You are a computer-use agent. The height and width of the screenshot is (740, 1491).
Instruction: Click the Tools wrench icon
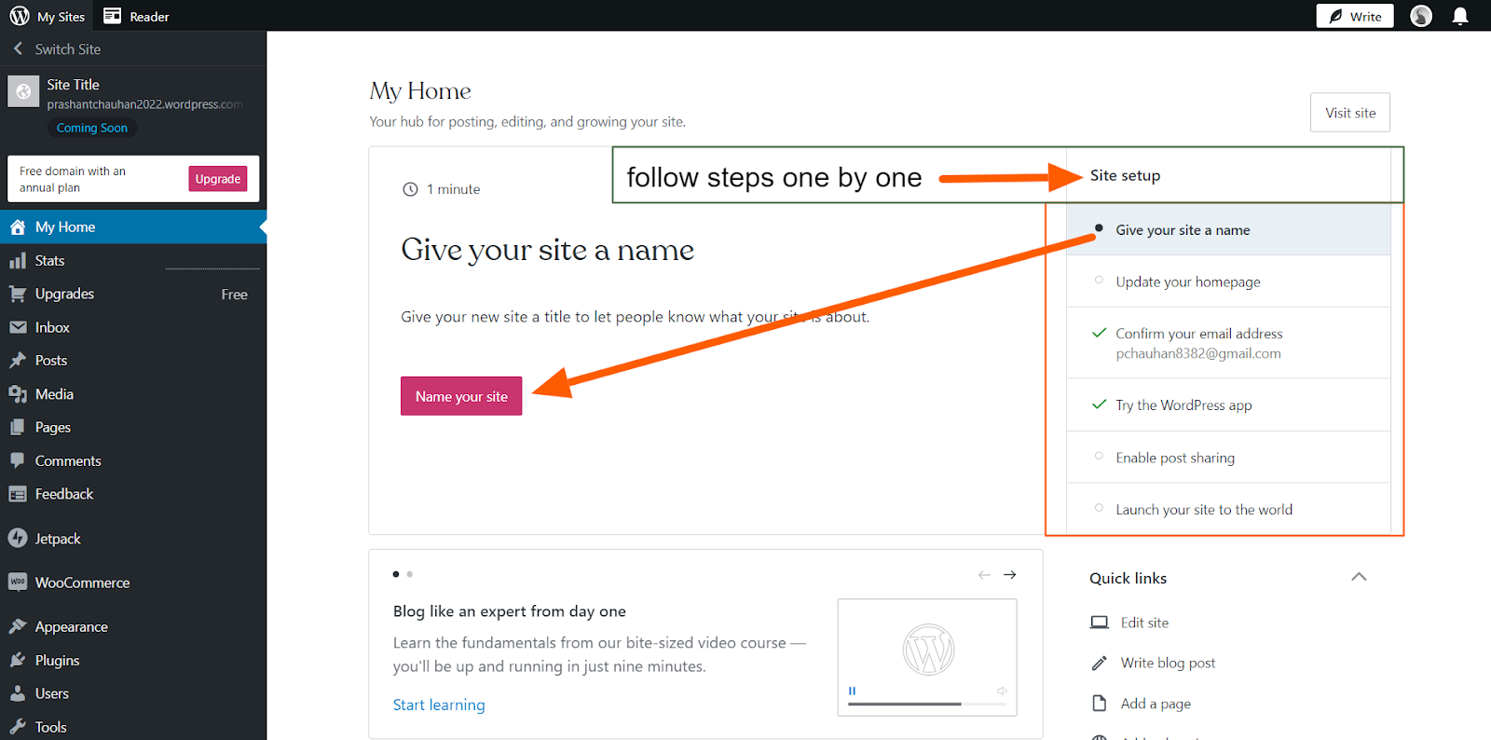point(18,727)
